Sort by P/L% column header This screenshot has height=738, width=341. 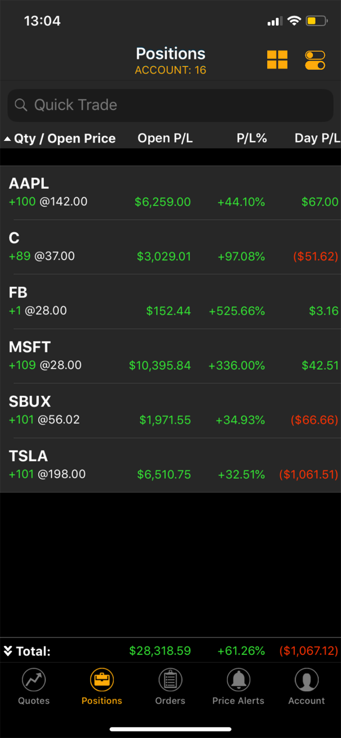pyautogui.click(x=251, y=138)
